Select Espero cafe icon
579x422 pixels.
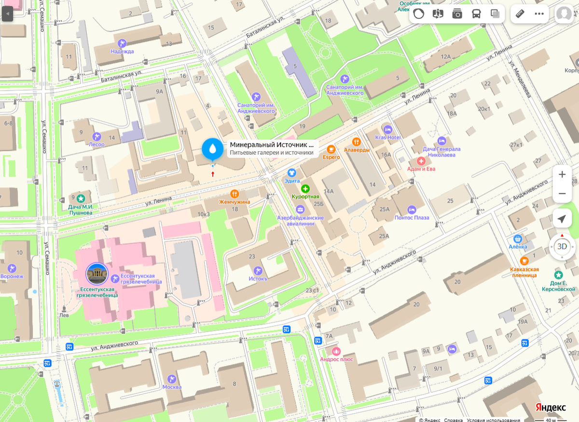pos(331,149)
